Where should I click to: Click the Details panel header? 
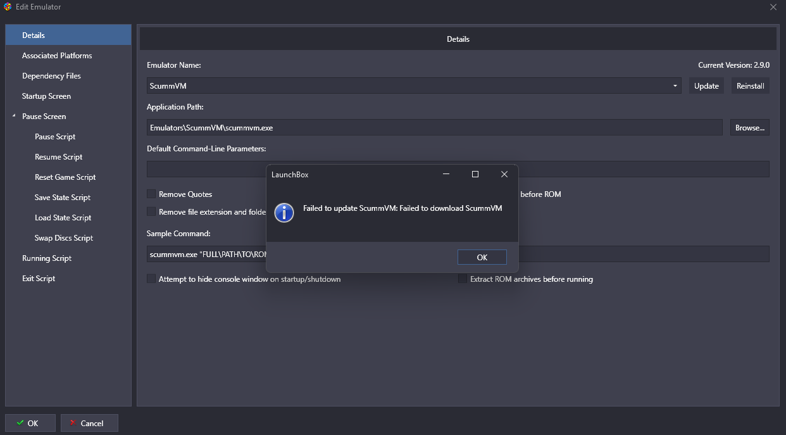click(458, 39)
